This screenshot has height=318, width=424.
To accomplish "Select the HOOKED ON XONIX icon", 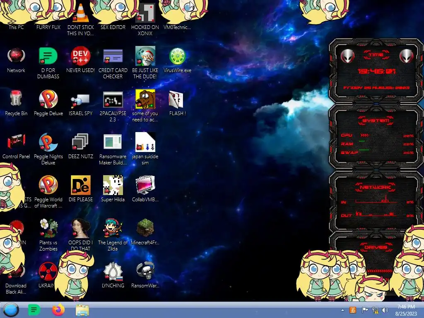I will click(145, 12).
